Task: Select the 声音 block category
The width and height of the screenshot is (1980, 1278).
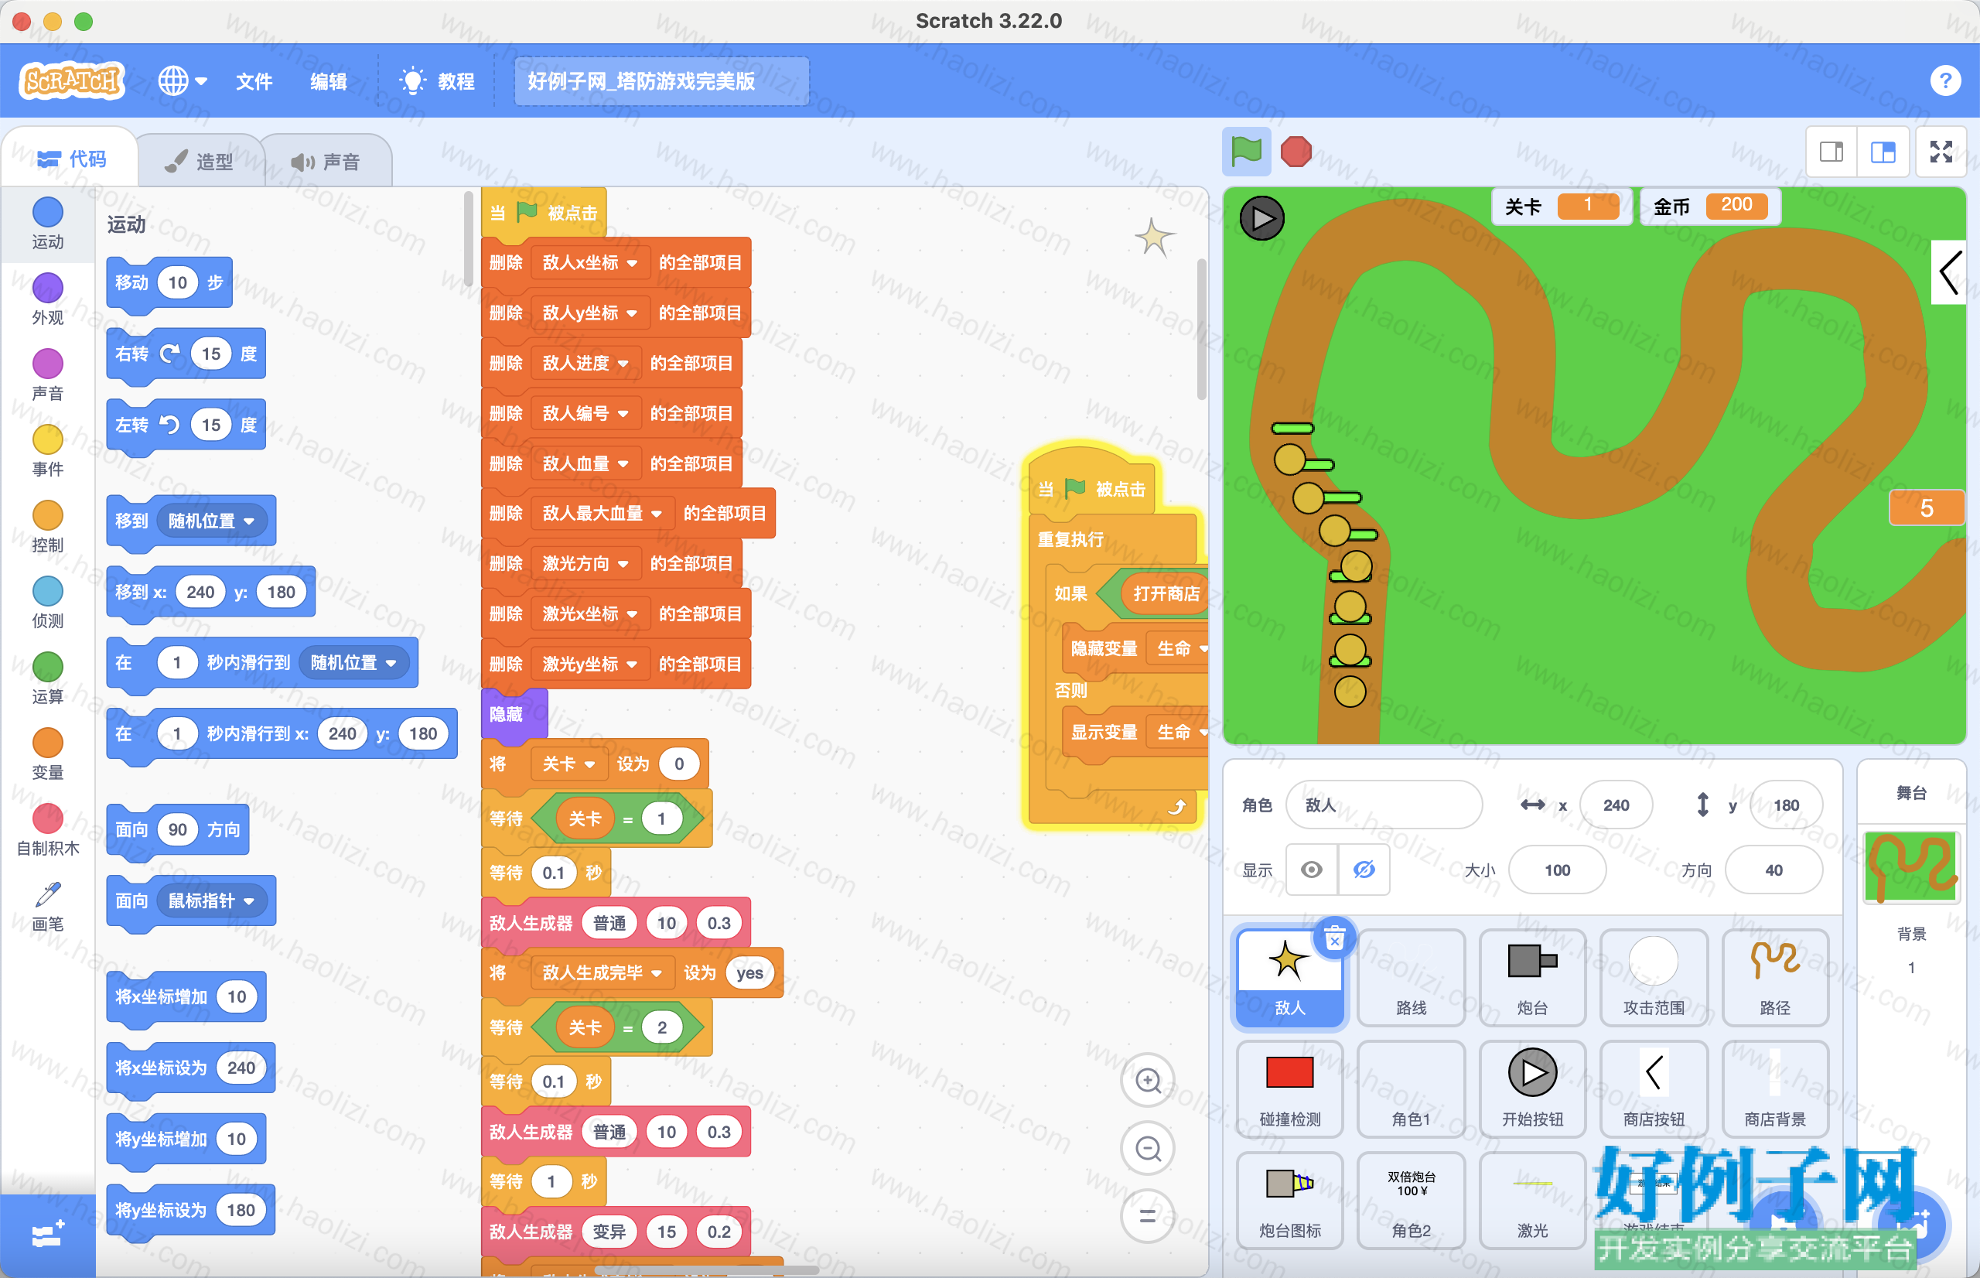Action: 47,374
